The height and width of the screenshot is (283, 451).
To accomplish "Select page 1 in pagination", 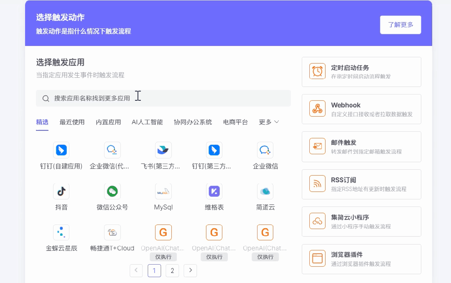I will coord(154,270).
